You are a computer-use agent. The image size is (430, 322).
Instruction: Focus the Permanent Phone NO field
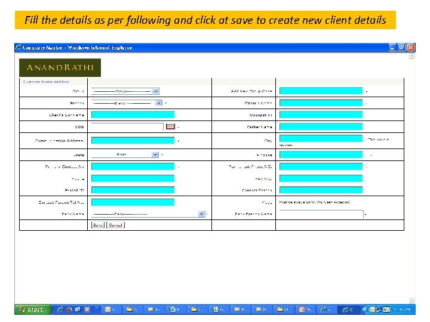(x=321, y=166)
